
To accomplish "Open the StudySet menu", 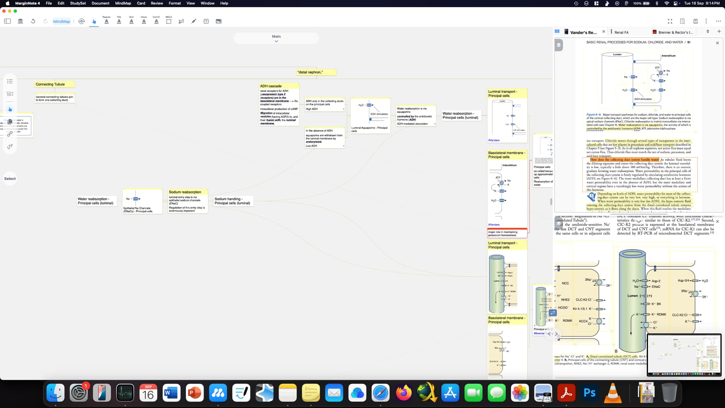I will [x=78, y=3].
